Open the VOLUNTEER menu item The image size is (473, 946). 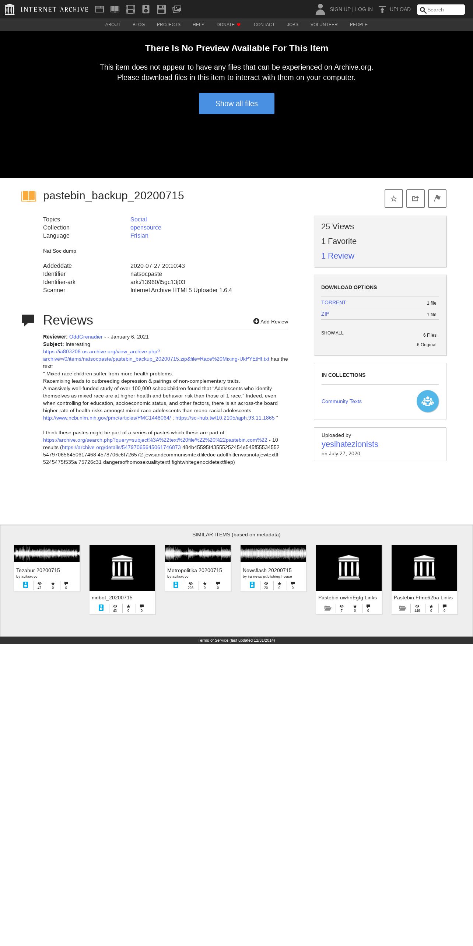324,25
